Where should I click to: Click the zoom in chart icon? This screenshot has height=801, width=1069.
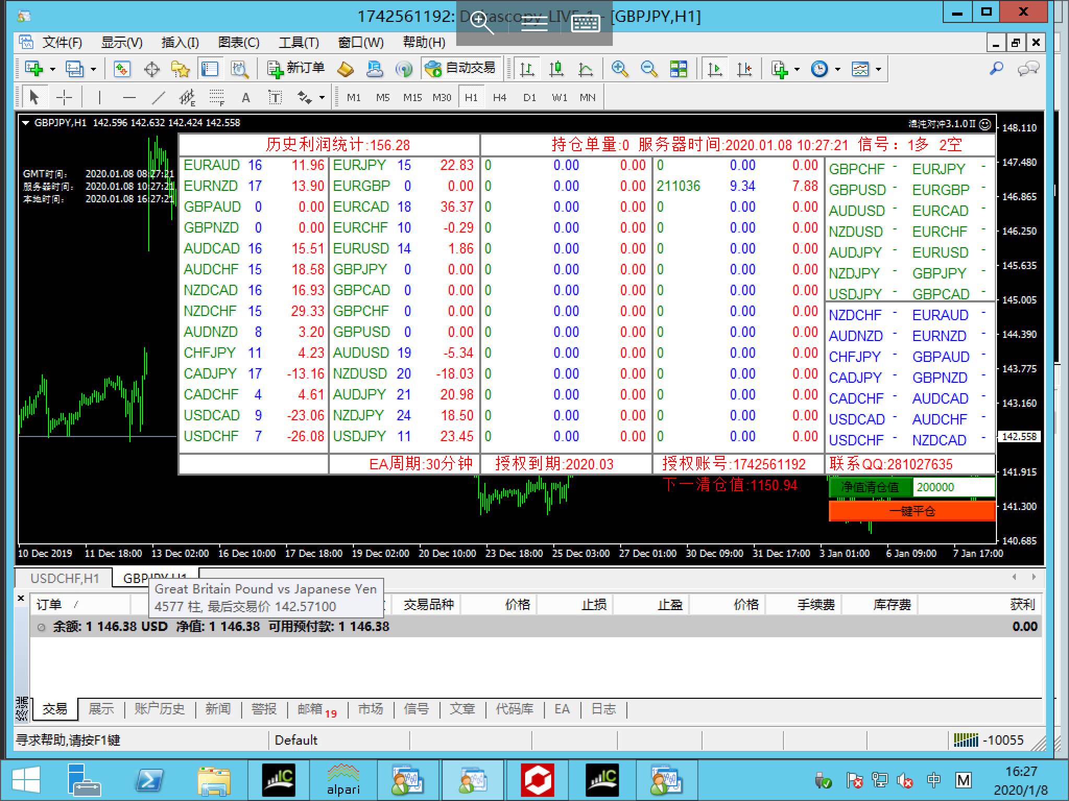[620, 69]
